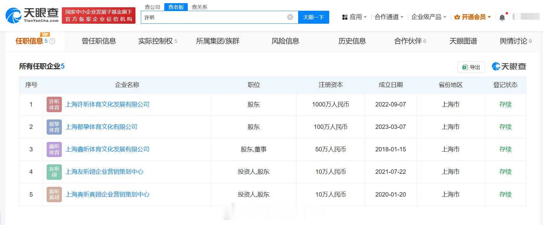
Task: View the 历史信息 tab
Action: click(352, 41)
